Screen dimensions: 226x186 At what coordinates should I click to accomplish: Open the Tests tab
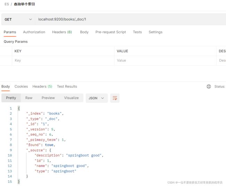pyautogui.click(x=137, y=32)
